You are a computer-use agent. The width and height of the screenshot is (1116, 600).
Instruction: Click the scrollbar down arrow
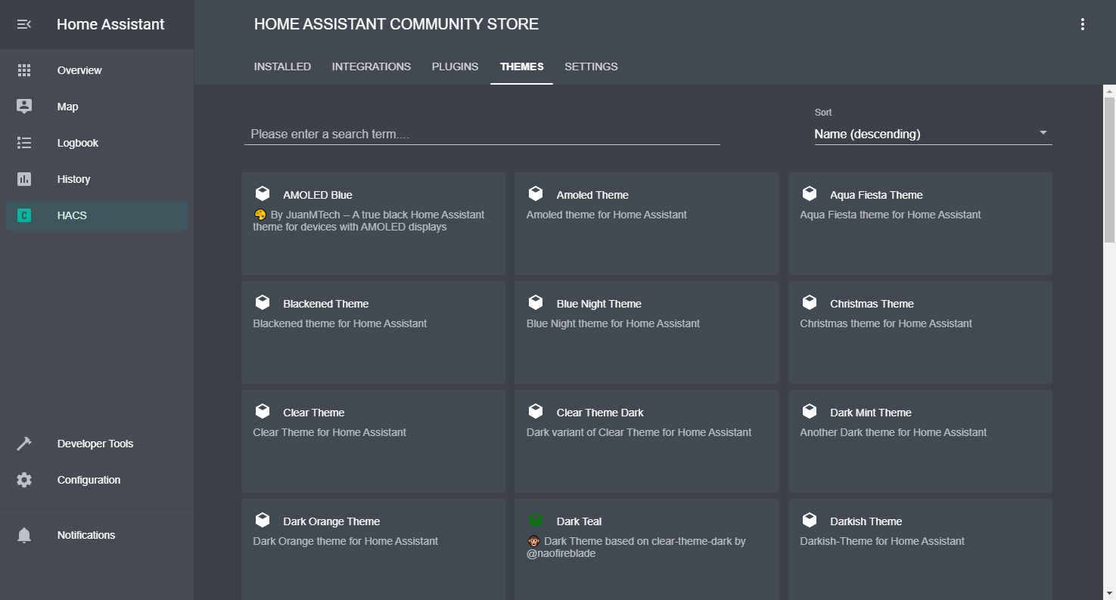1110,593
